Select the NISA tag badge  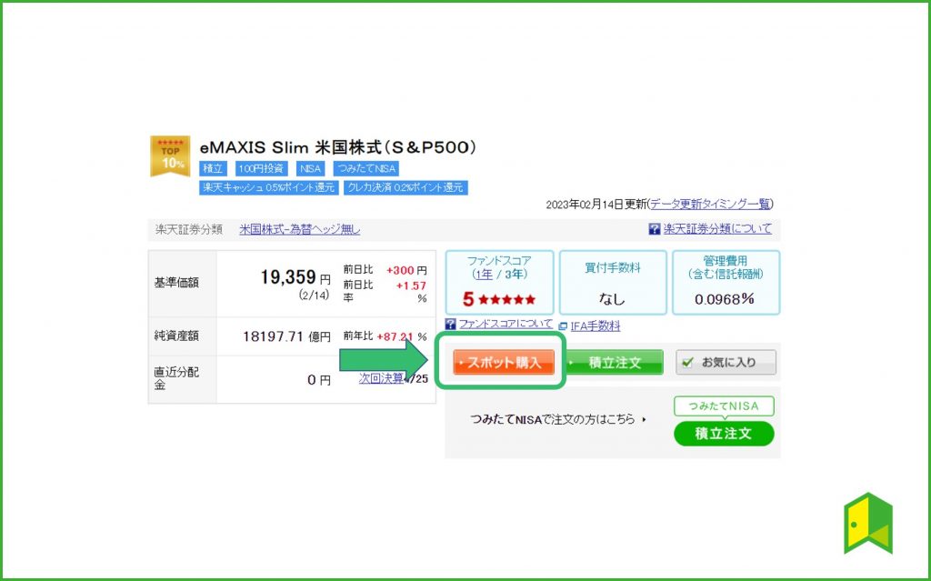click(x=310, y=168)
